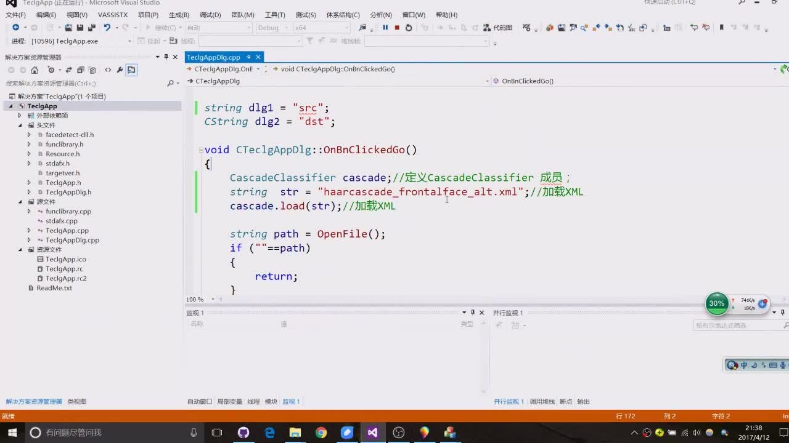Collapse the 资源文件 folder
The width and height of the screenshot is (789, 443).
click(20, 250)
